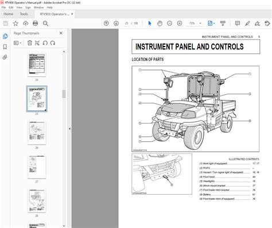
Task: Select page 26 thumbnail
Action: (x=37, y=133)
